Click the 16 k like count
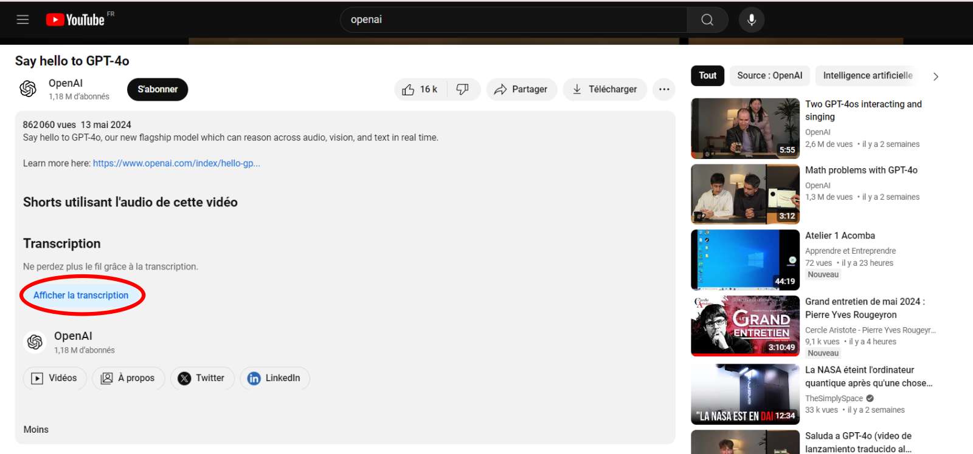 [x=429, y=89]
